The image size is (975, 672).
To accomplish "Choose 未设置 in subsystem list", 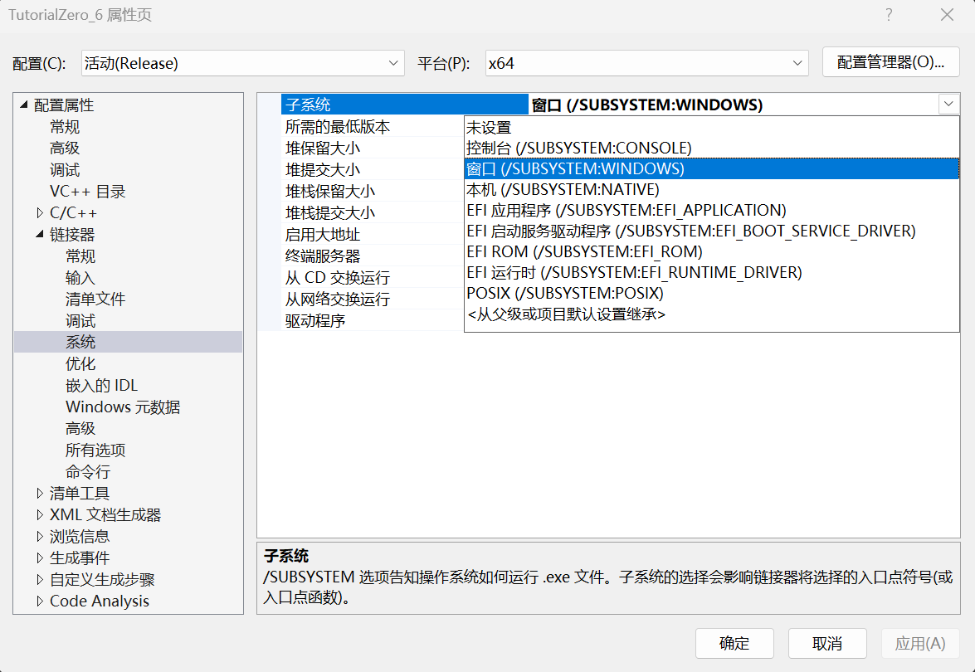I will (x=711, y=128).
